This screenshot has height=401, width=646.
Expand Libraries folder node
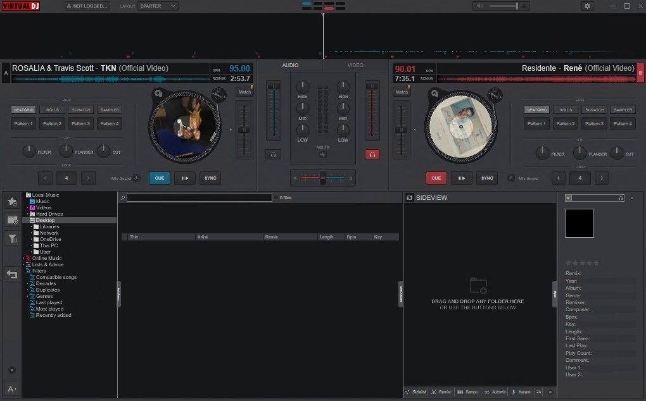31,226
